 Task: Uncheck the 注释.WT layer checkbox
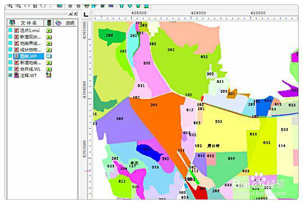pyautogui.click(x=10, y=75)
